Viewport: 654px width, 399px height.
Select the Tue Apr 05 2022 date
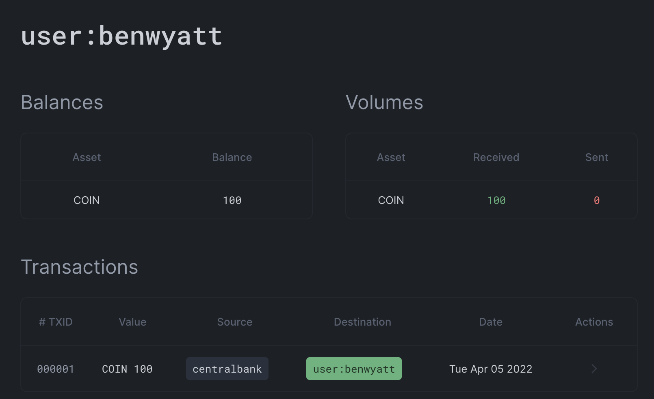pyautogui.click(x=490, y=369)
